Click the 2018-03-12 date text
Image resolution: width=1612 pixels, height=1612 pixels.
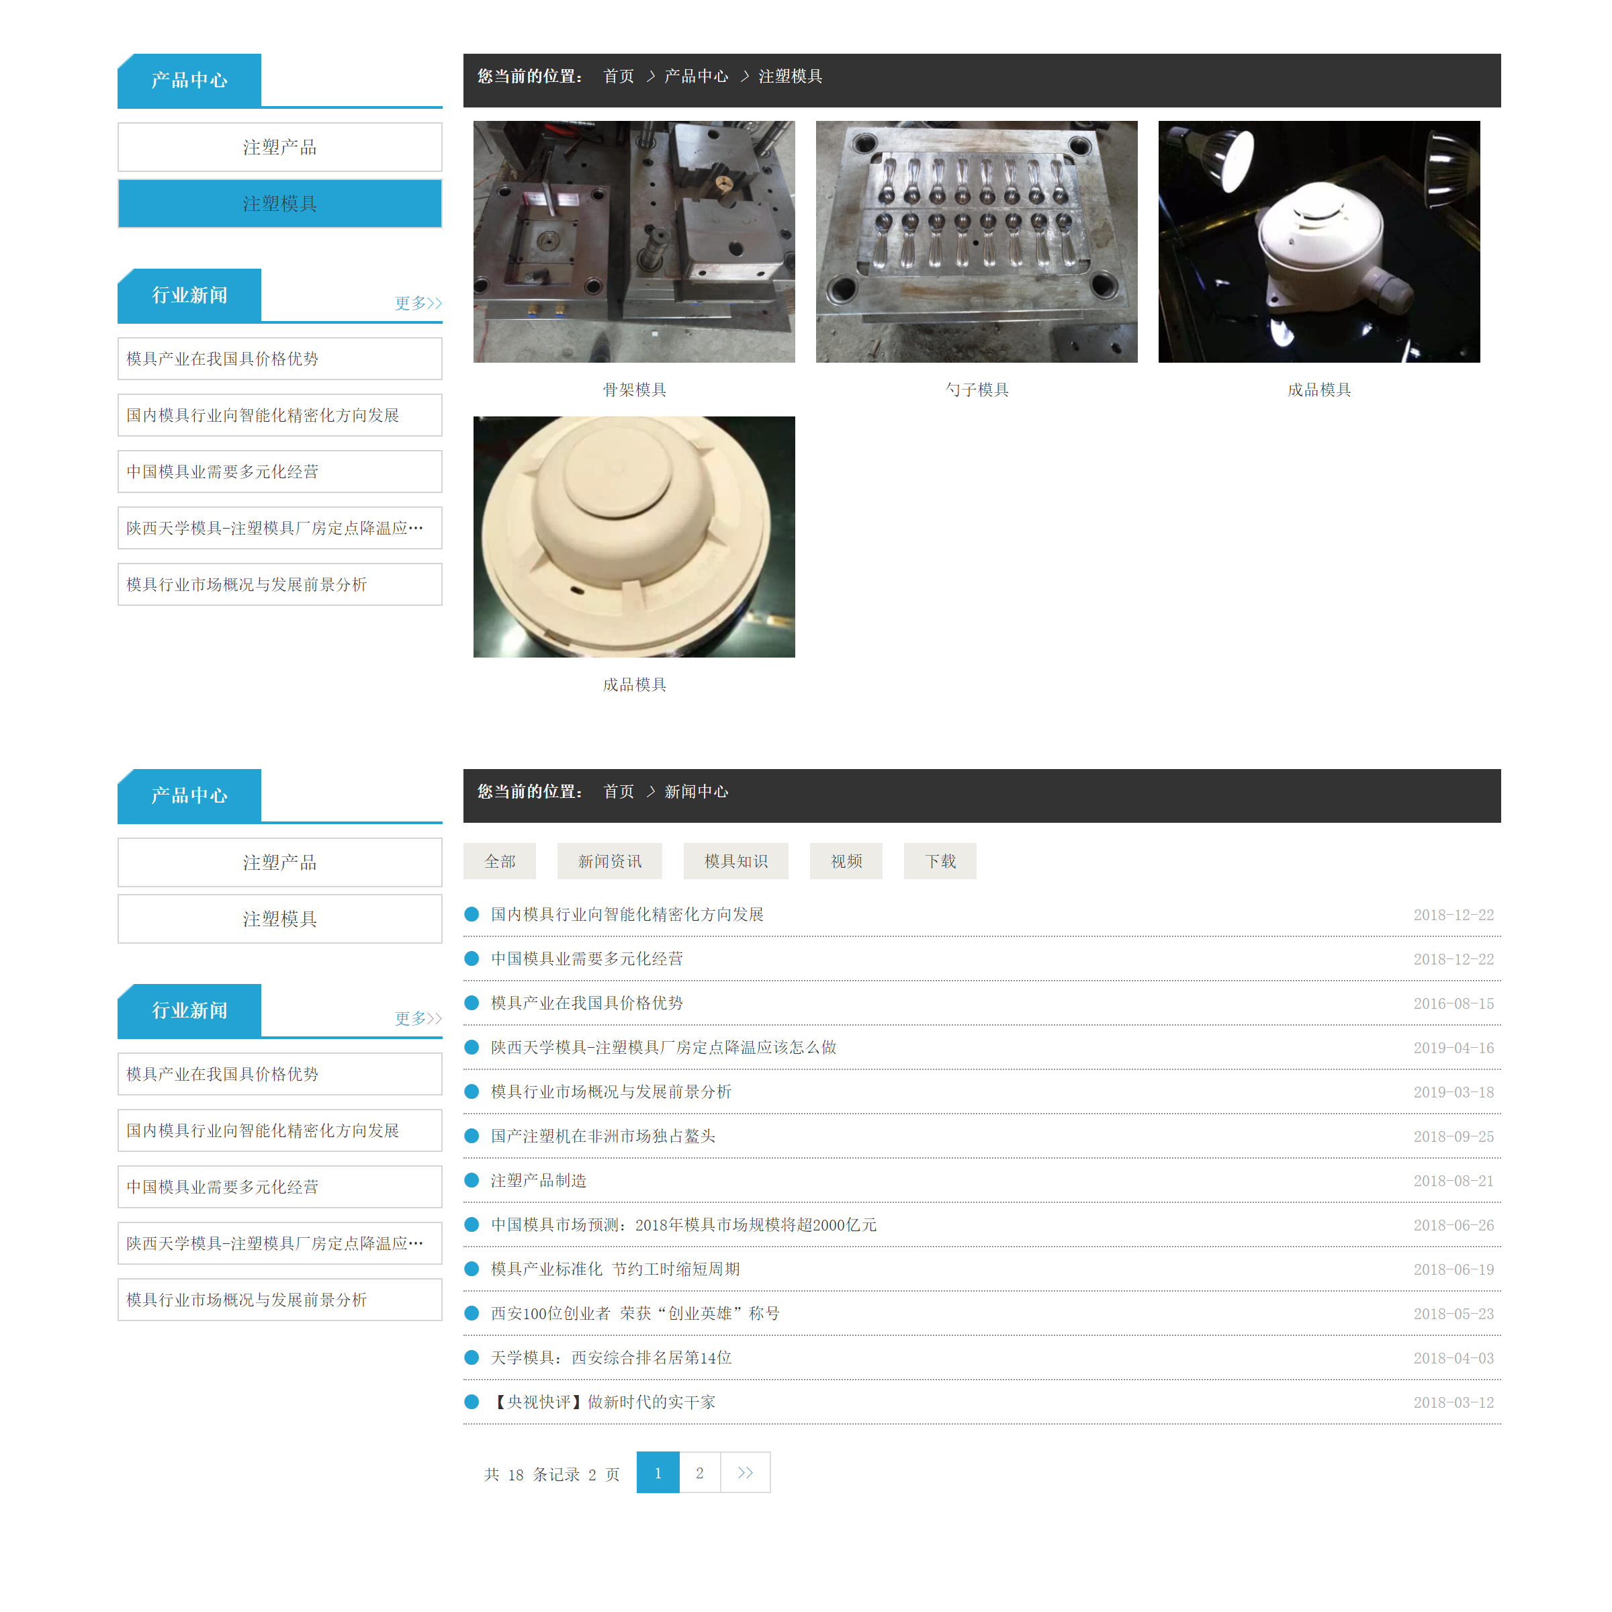(x=1453, y=1402)
